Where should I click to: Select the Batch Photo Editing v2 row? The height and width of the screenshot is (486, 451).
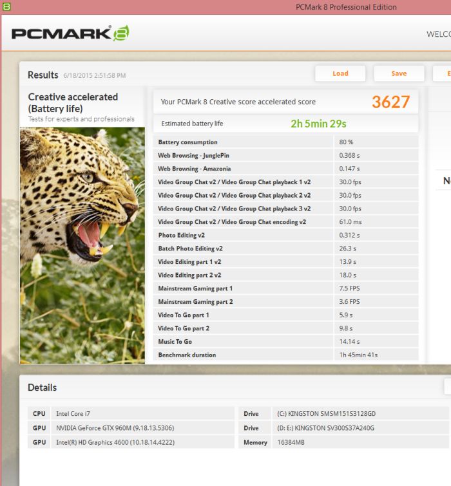tap(285, 248)
